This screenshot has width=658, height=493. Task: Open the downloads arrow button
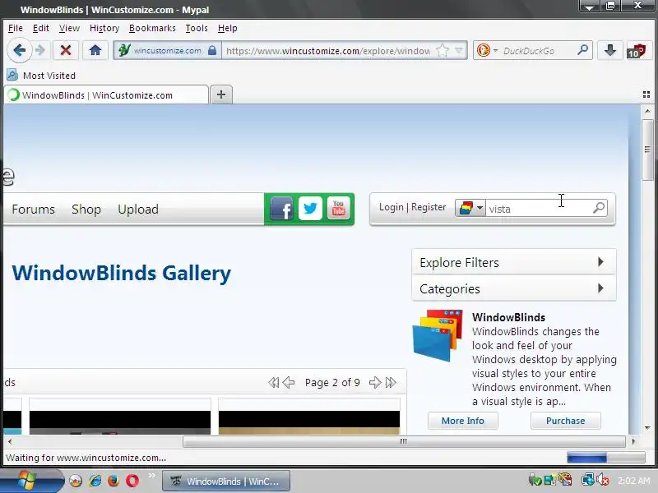[609, 51]
